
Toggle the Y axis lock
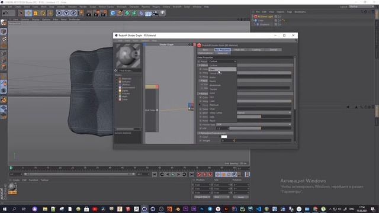(66, 13)
